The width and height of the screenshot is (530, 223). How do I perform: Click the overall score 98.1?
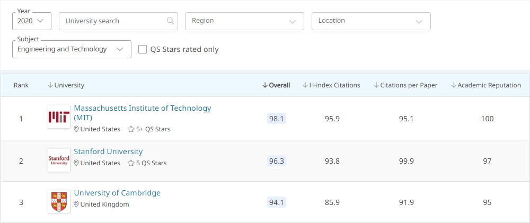(x=277, y=119)
